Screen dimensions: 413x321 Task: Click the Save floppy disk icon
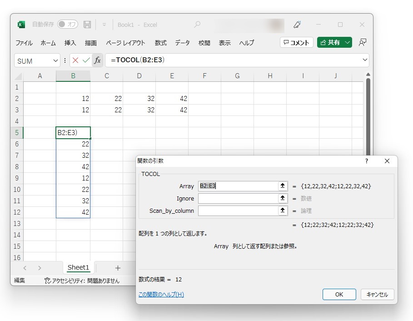pyautogui.click(x=87, y=25)
